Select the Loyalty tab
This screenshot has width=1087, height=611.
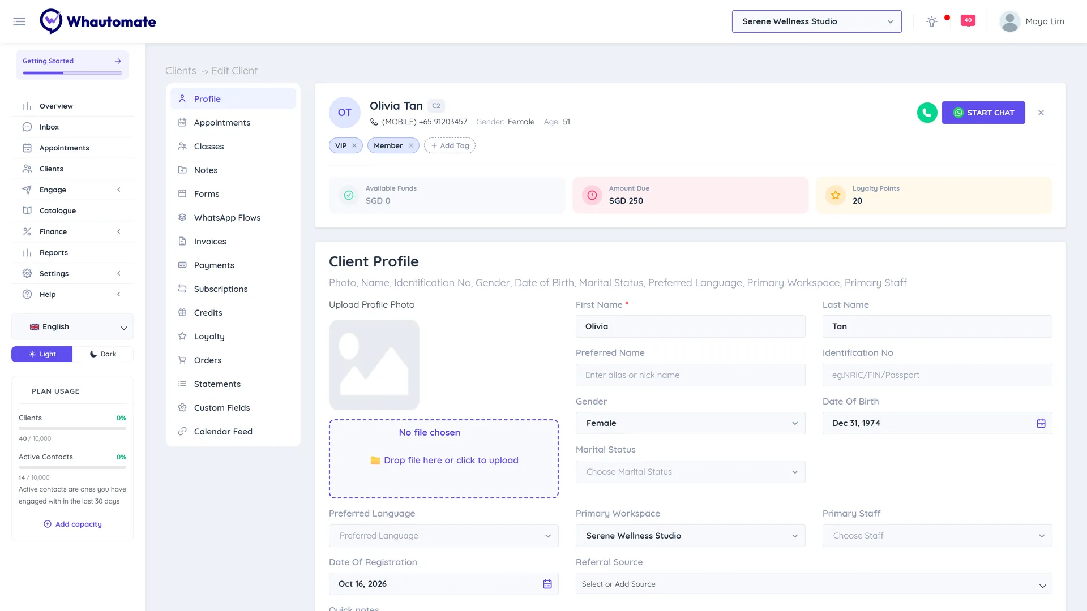pyautogui.click(x=233, y=336)
